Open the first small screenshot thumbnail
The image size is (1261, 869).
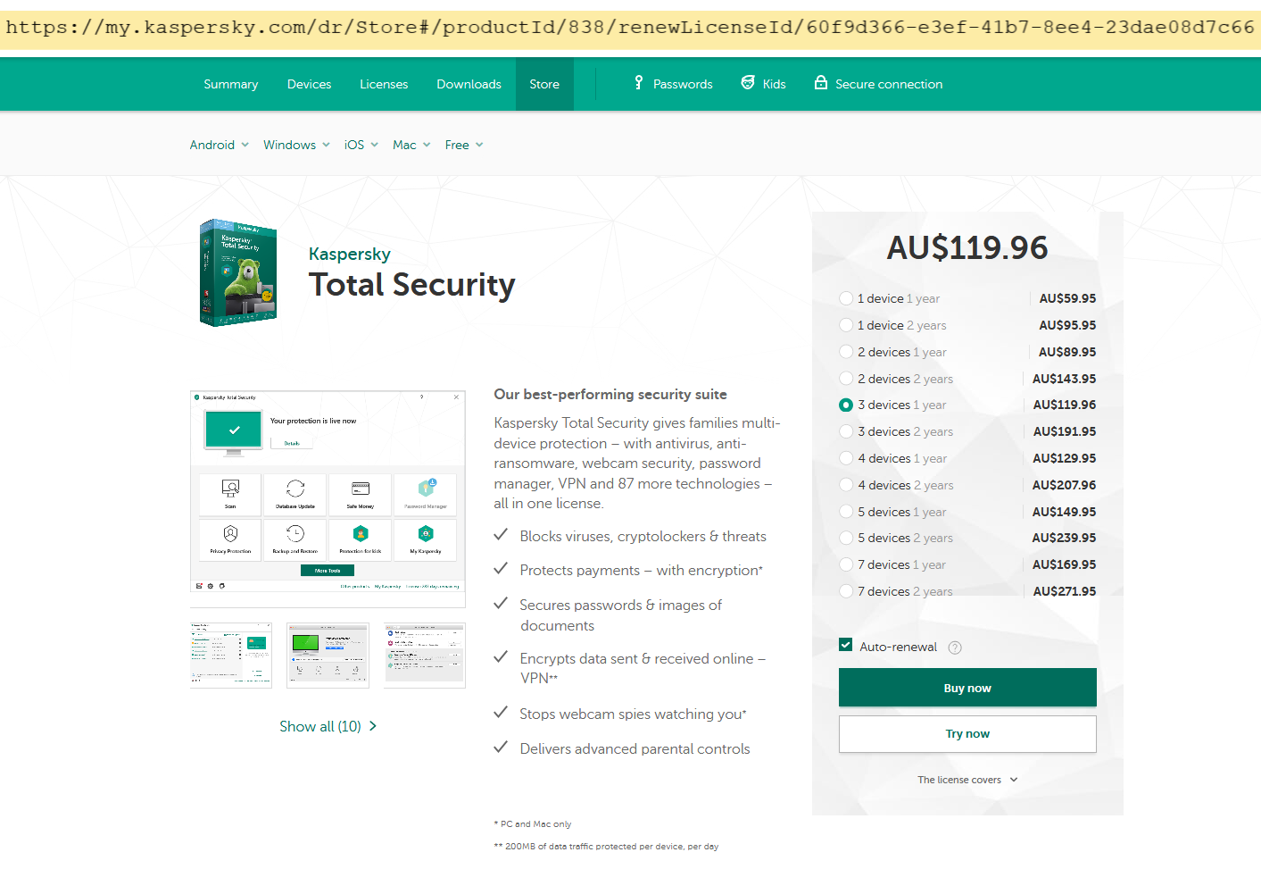231,655
